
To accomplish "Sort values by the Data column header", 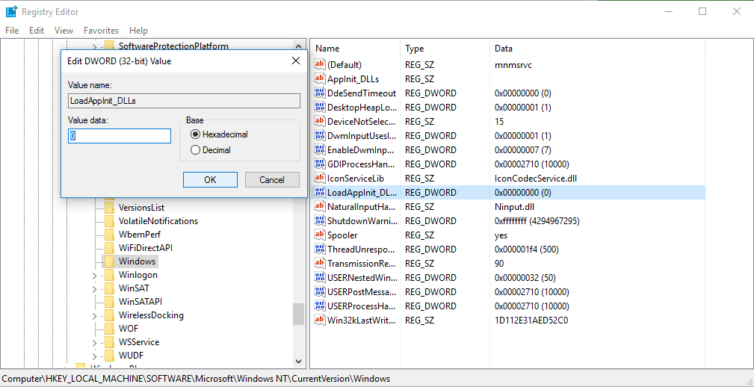I will coord(597,49).
